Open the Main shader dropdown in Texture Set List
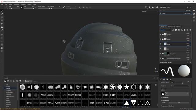Image resolution: width=196 pixels, height=110 pixels. [x=187, y=13]
